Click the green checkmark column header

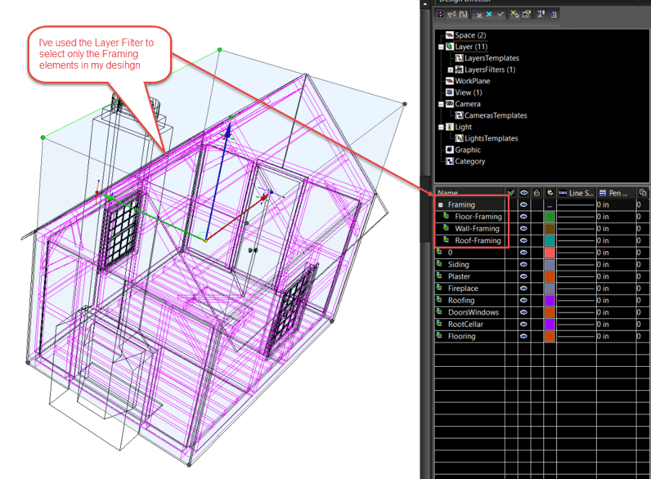[x=511, y=192]
